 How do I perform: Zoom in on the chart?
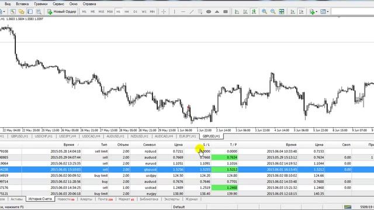[x=265, y=12]
